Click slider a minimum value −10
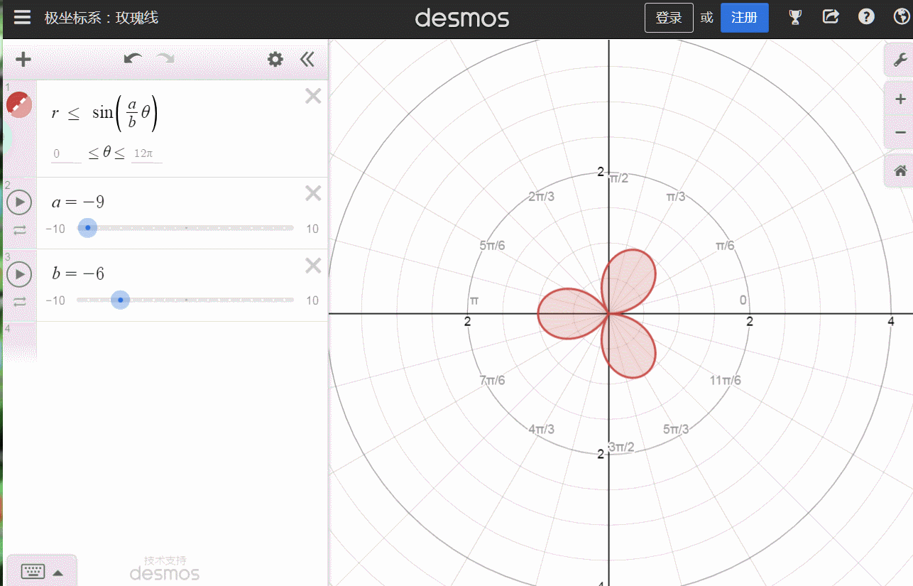This screenshot has width=913, height=586. coord(55,229)
